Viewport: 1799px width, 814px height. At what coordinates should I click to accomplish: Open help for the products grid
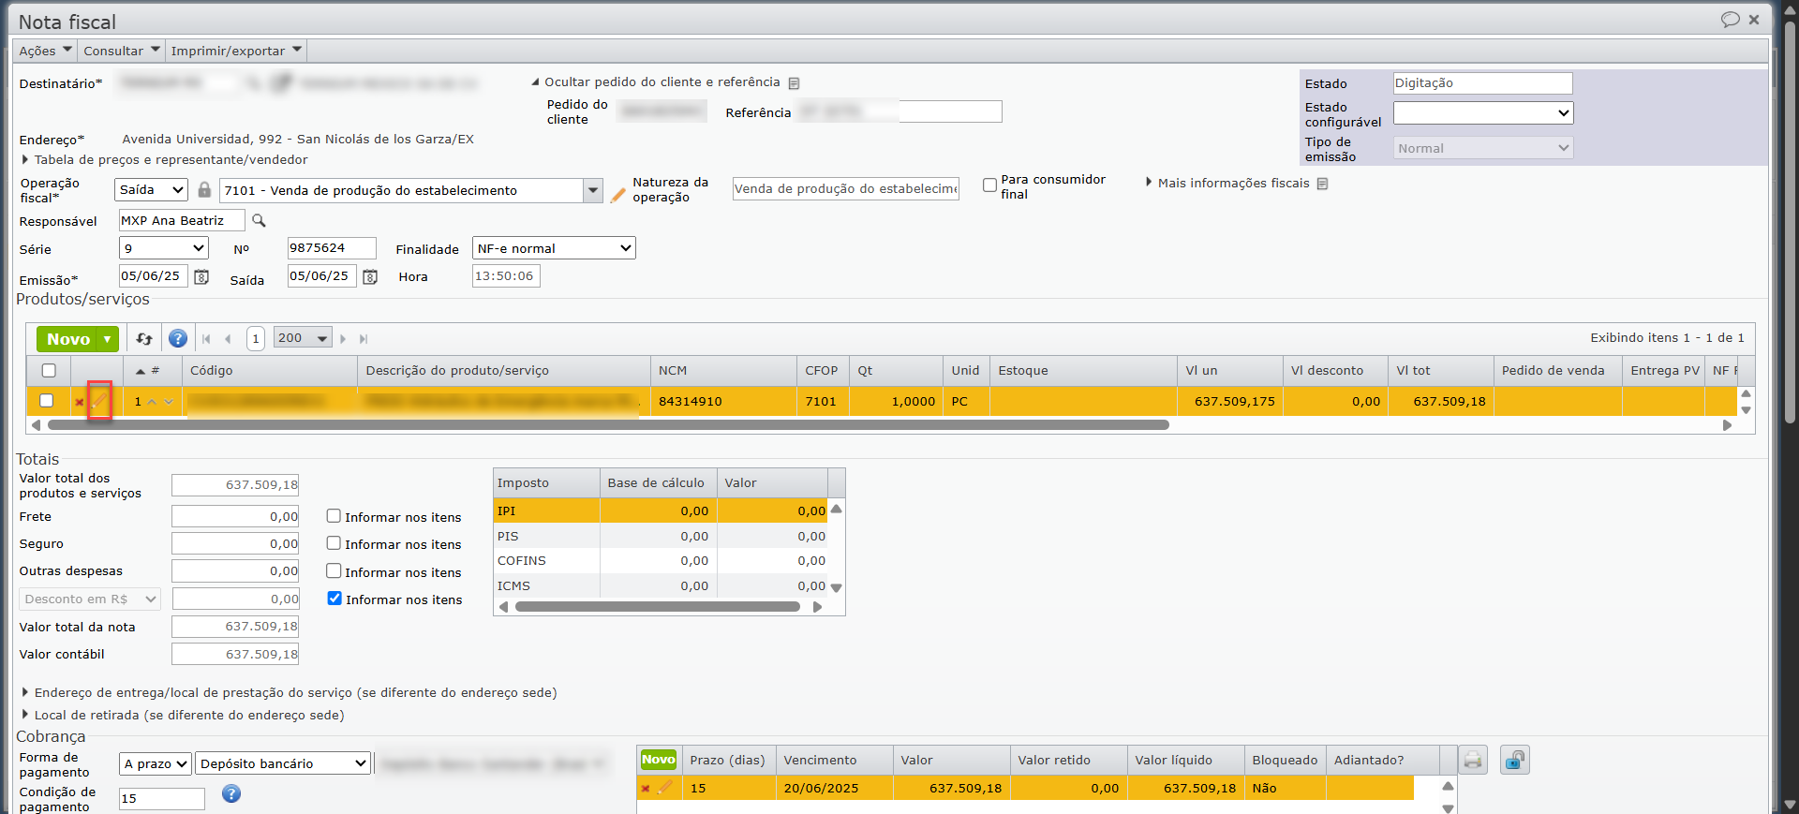[x=178, y=339]
